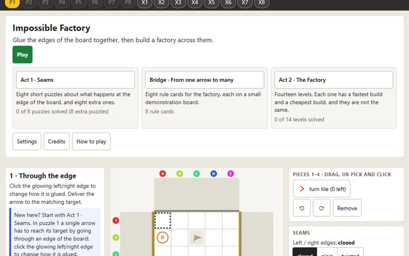409x256 pixels.
Task: Pick the turn tile piece
Action: (321, 189)
